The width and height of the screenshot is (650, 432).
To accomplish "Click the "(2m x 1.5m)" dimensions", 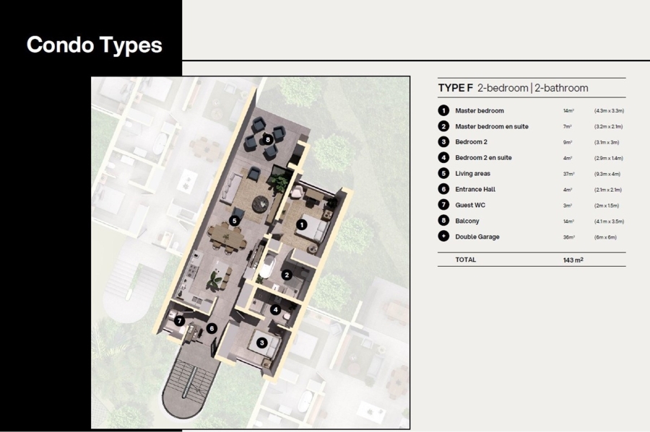I will coord(607,206).
